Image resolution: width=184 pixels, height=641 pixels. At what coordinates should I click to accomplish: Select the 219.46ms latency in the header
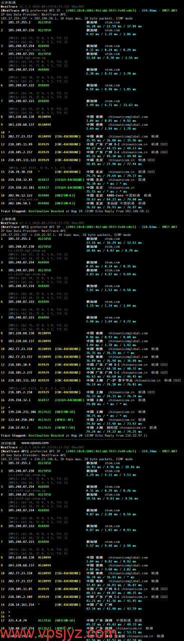pyautogui.click(x=149, y=11)
